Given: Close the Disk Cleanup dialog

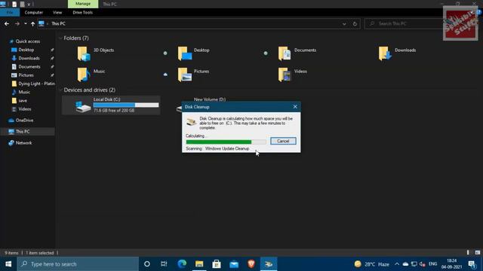Looking at the screenshot, I should point(295,107).
